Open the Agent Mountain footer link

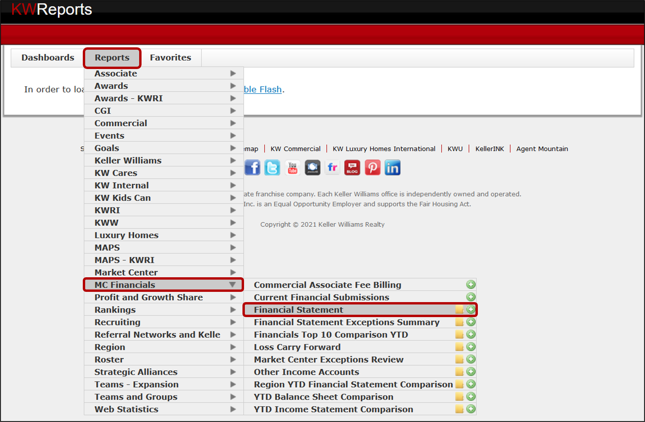tap(542, 149)
